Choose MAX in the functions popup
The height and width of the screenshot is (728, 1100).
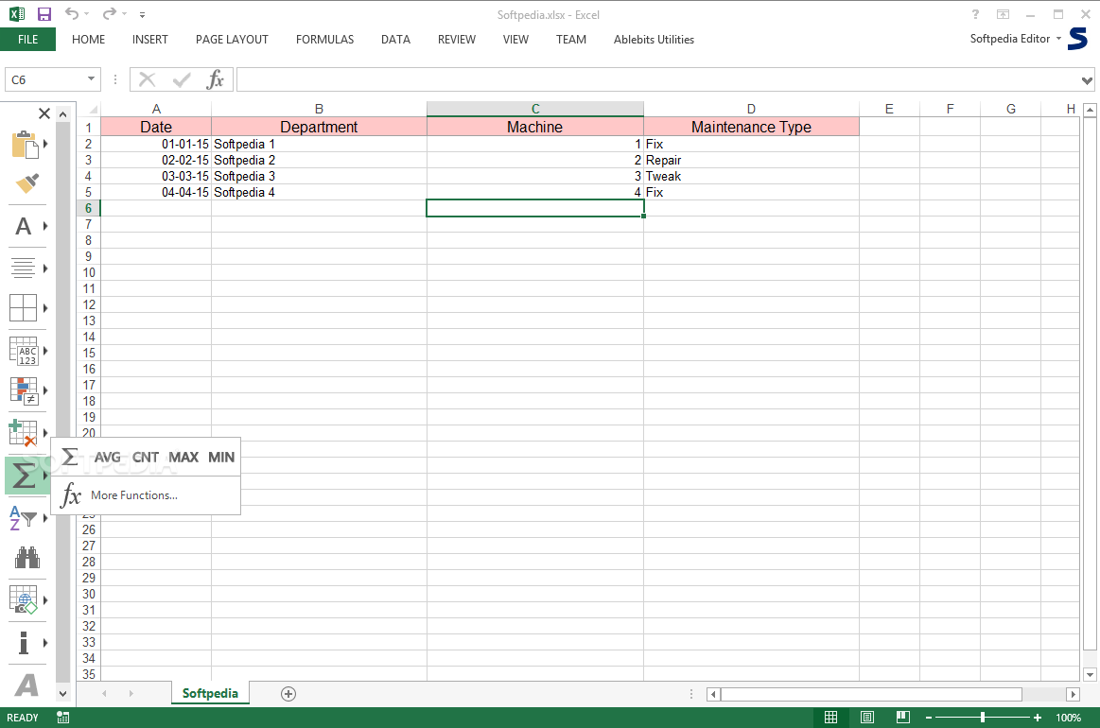click(x=183, y=458)
